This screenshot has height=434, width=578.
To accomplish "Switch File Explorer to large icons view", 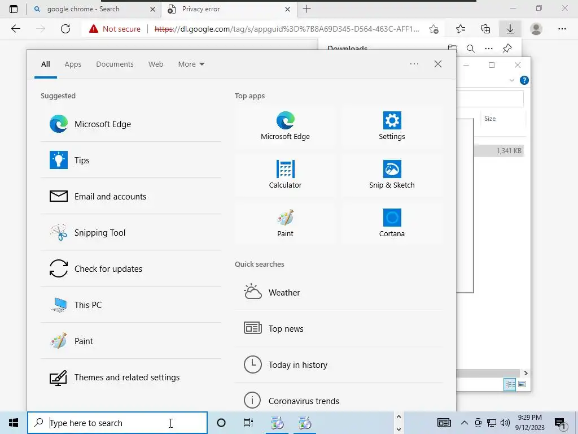I will [x=522, y=384].
